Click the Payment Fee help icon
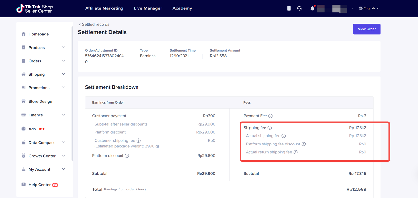418x198 pixels. click(x=270, y=116)
